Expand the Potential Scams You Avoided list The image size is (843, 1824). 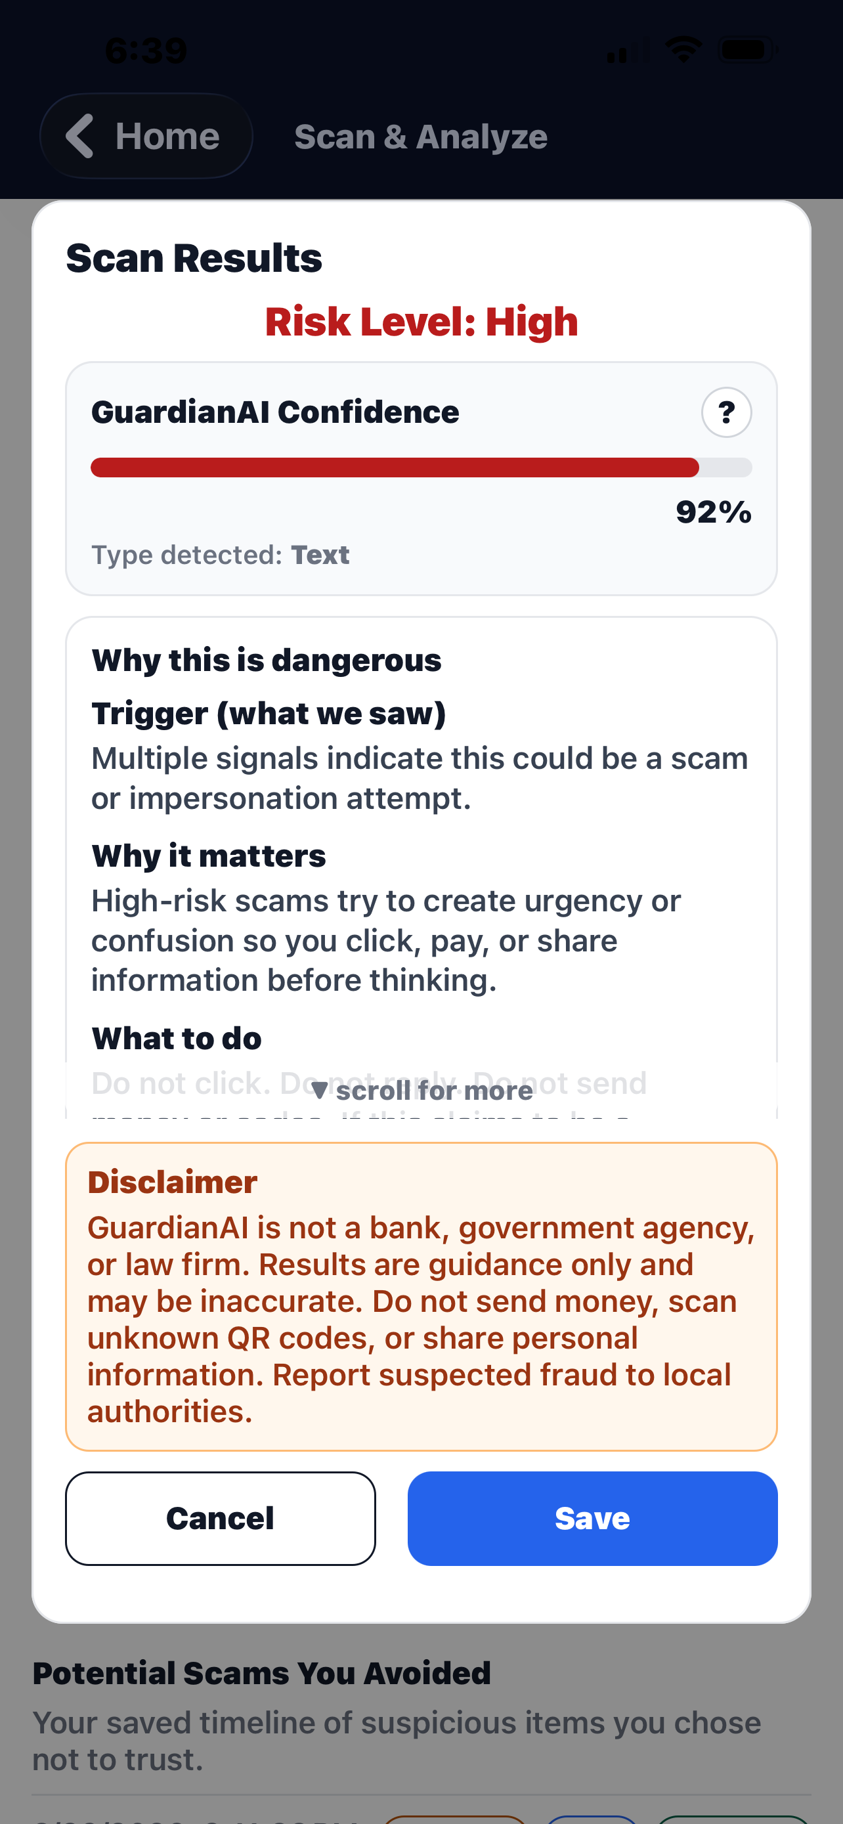(262, 1672)
